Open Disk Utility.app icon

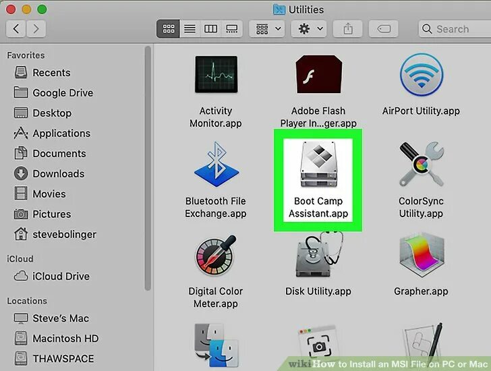pos(318,254)
